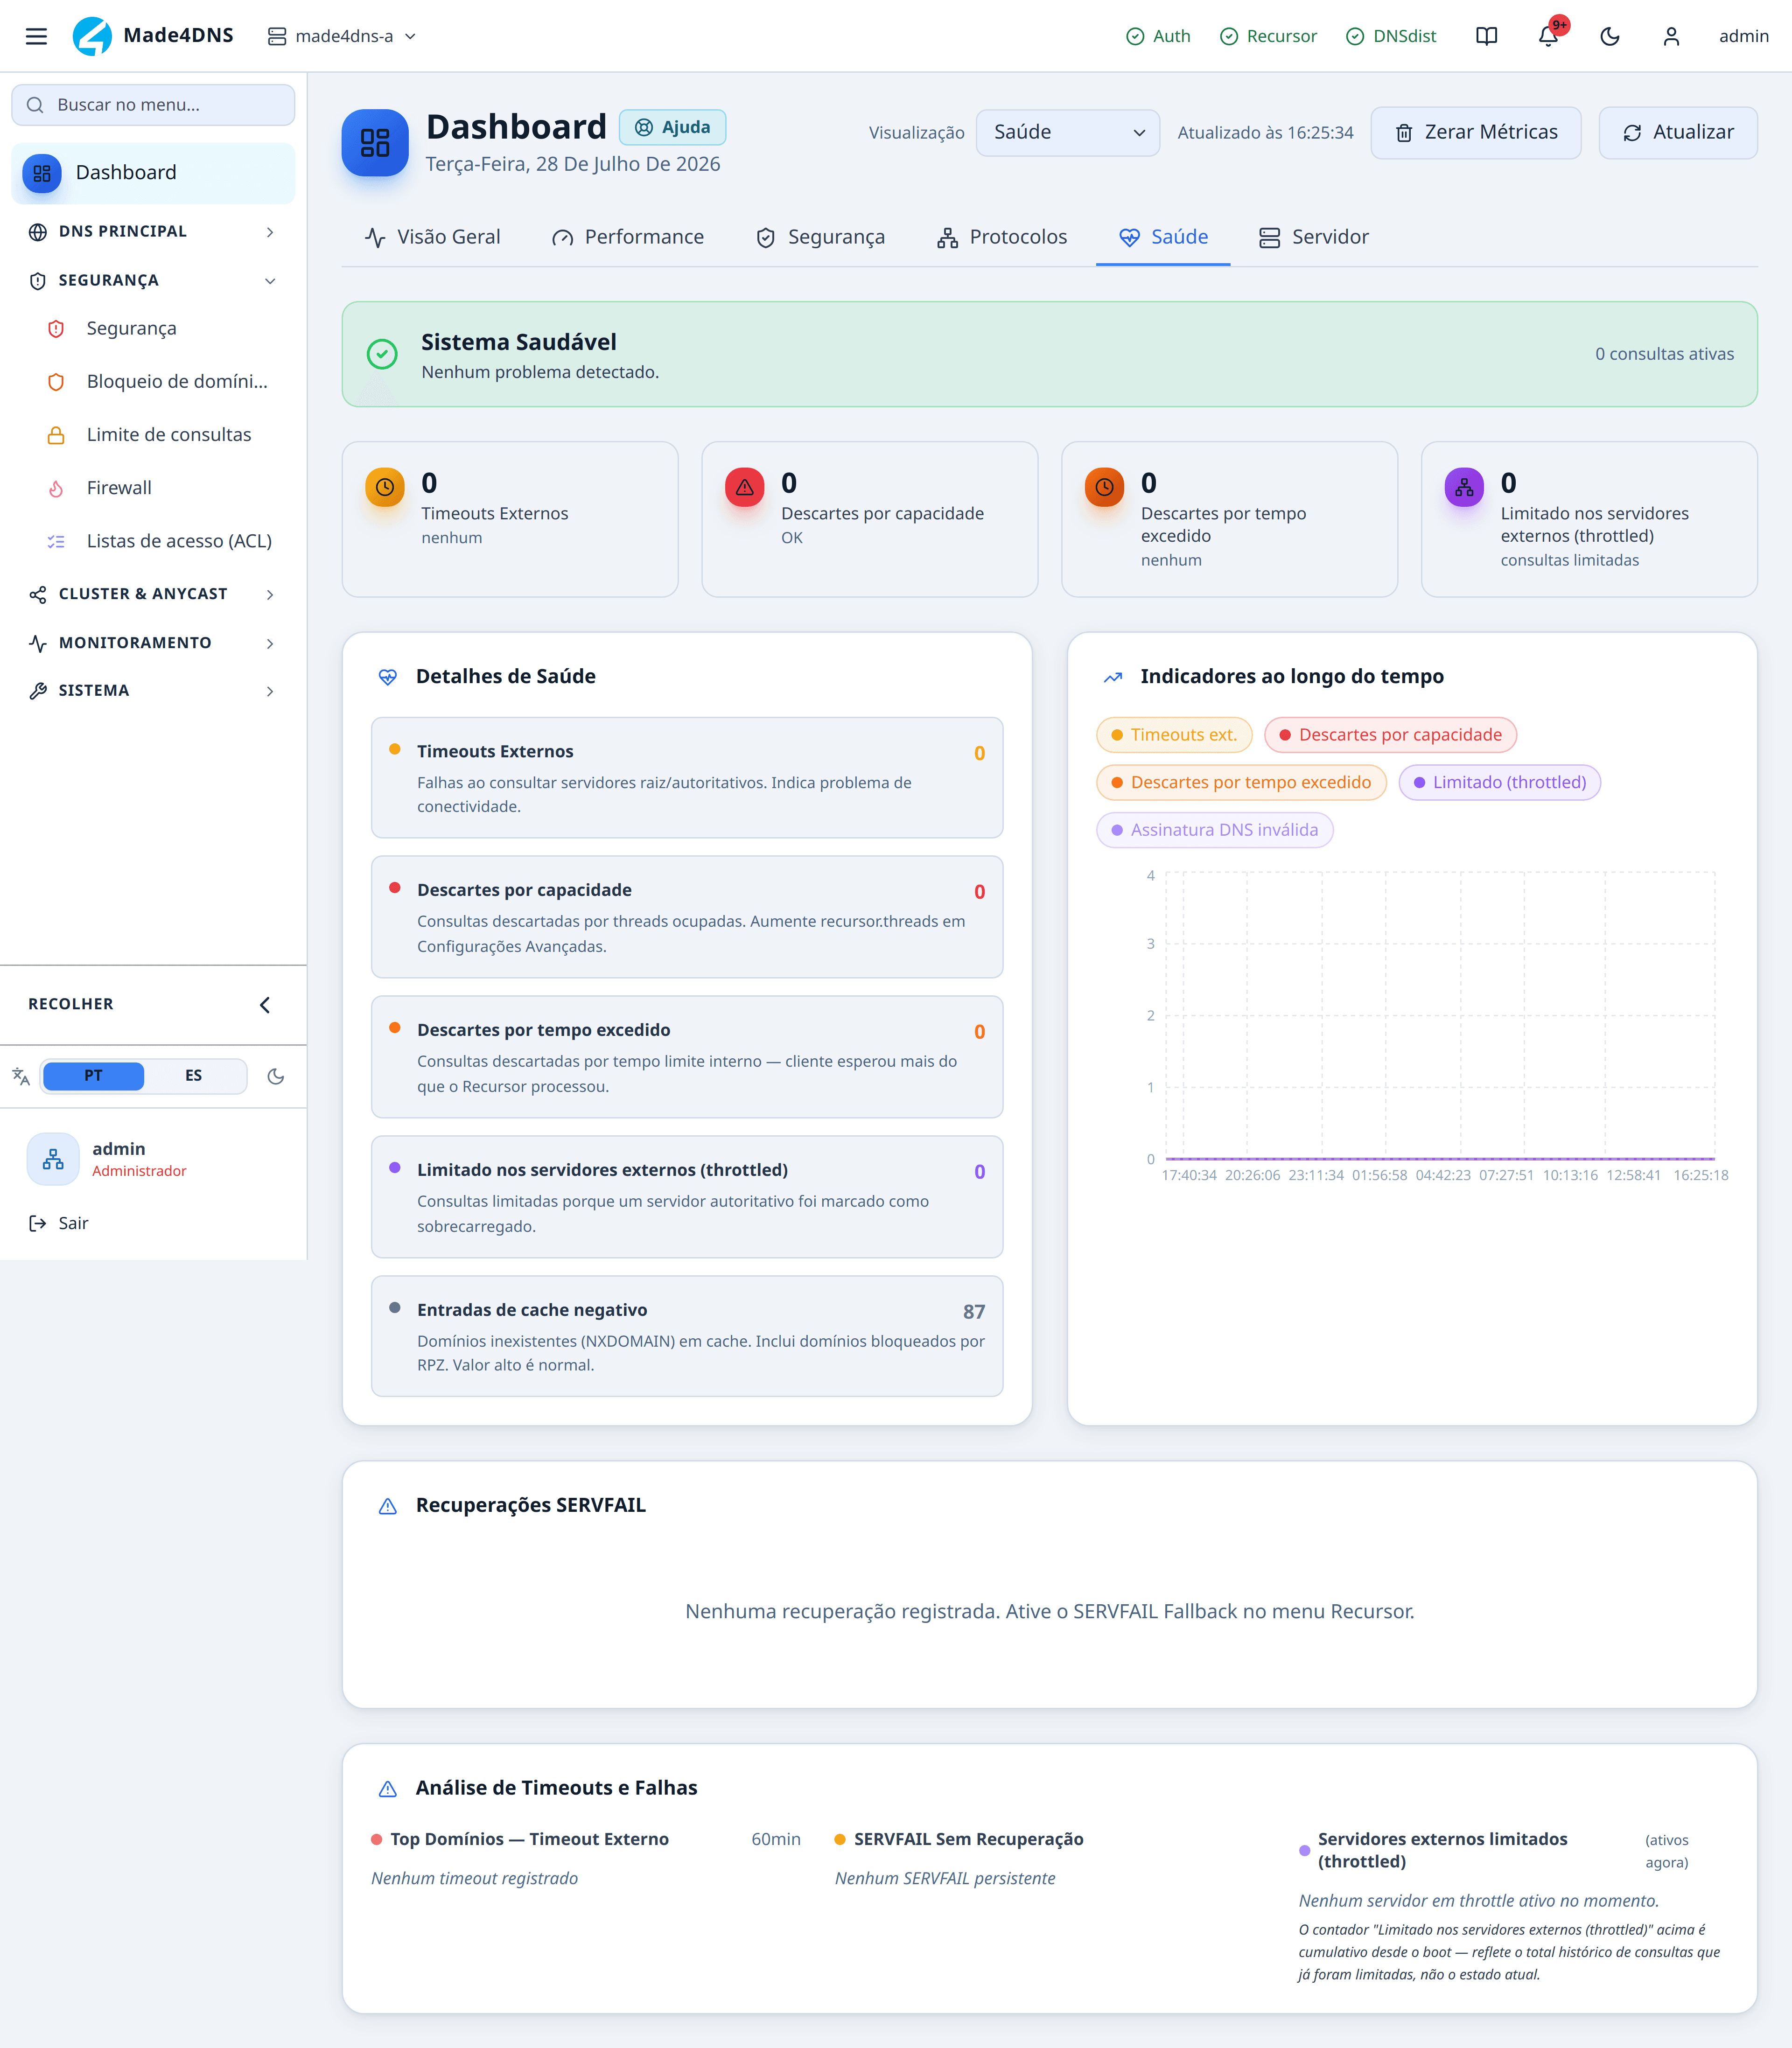Toggle Descartes por capacidade red legend

coord(1390,735)
